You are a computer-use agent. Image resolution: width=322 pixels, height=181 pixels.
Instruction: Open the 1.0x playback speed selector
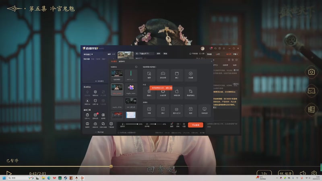point(264,173)
